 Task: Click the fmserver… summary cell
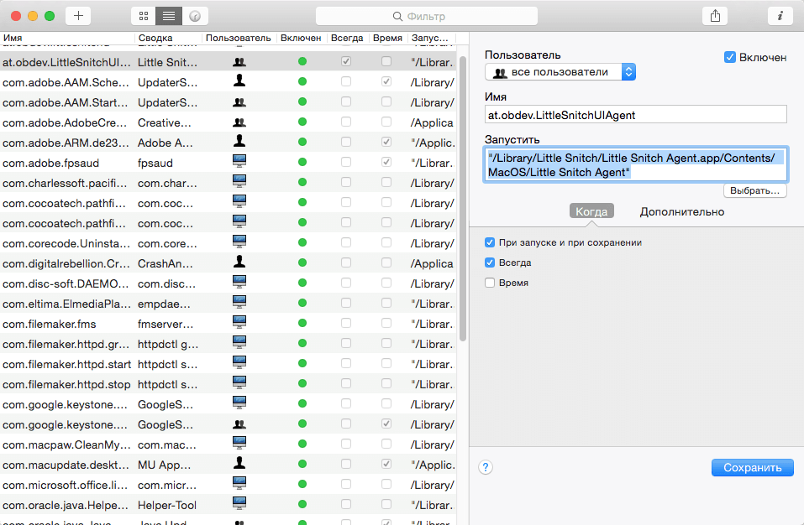coord(164,324)
